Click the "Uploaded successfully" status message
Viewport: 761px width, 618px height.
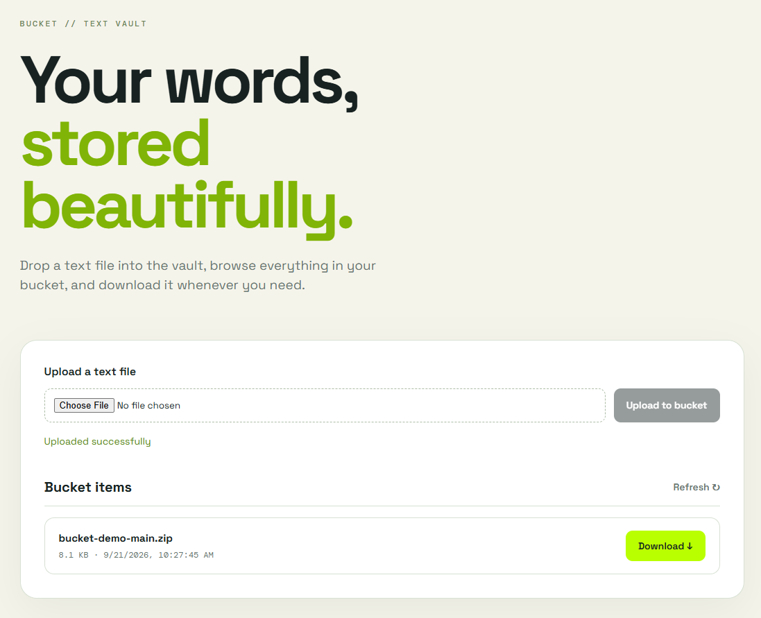[x=98, y=441]
